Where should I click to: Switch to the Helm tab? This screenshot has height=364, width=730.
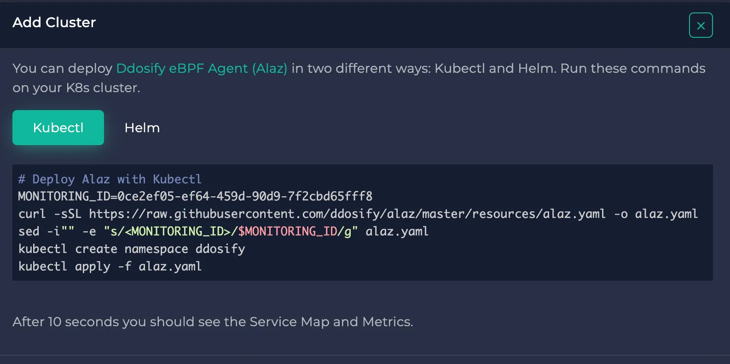point(142,128)
